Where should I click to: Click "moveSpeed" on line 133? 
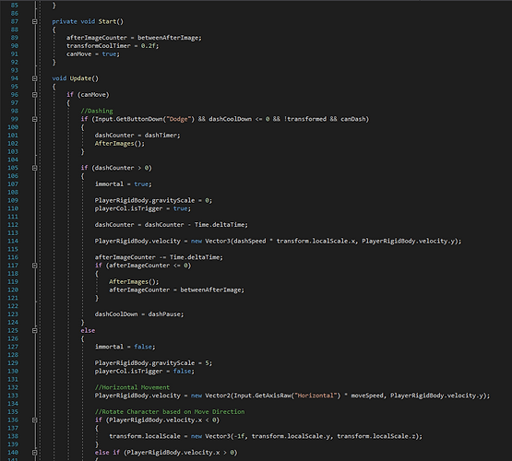click(367, 396)
